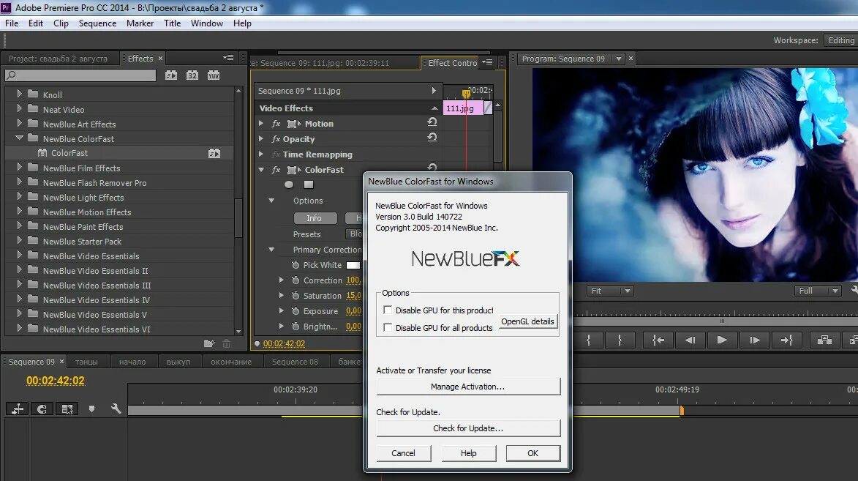The width and height of the screenshot is (858, 481).
Task: Toggle the fx switch for Opacity effect
Action: [276, 139]
